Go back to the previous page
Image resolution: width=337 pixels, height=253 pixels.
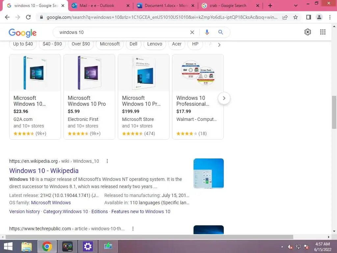7,17
